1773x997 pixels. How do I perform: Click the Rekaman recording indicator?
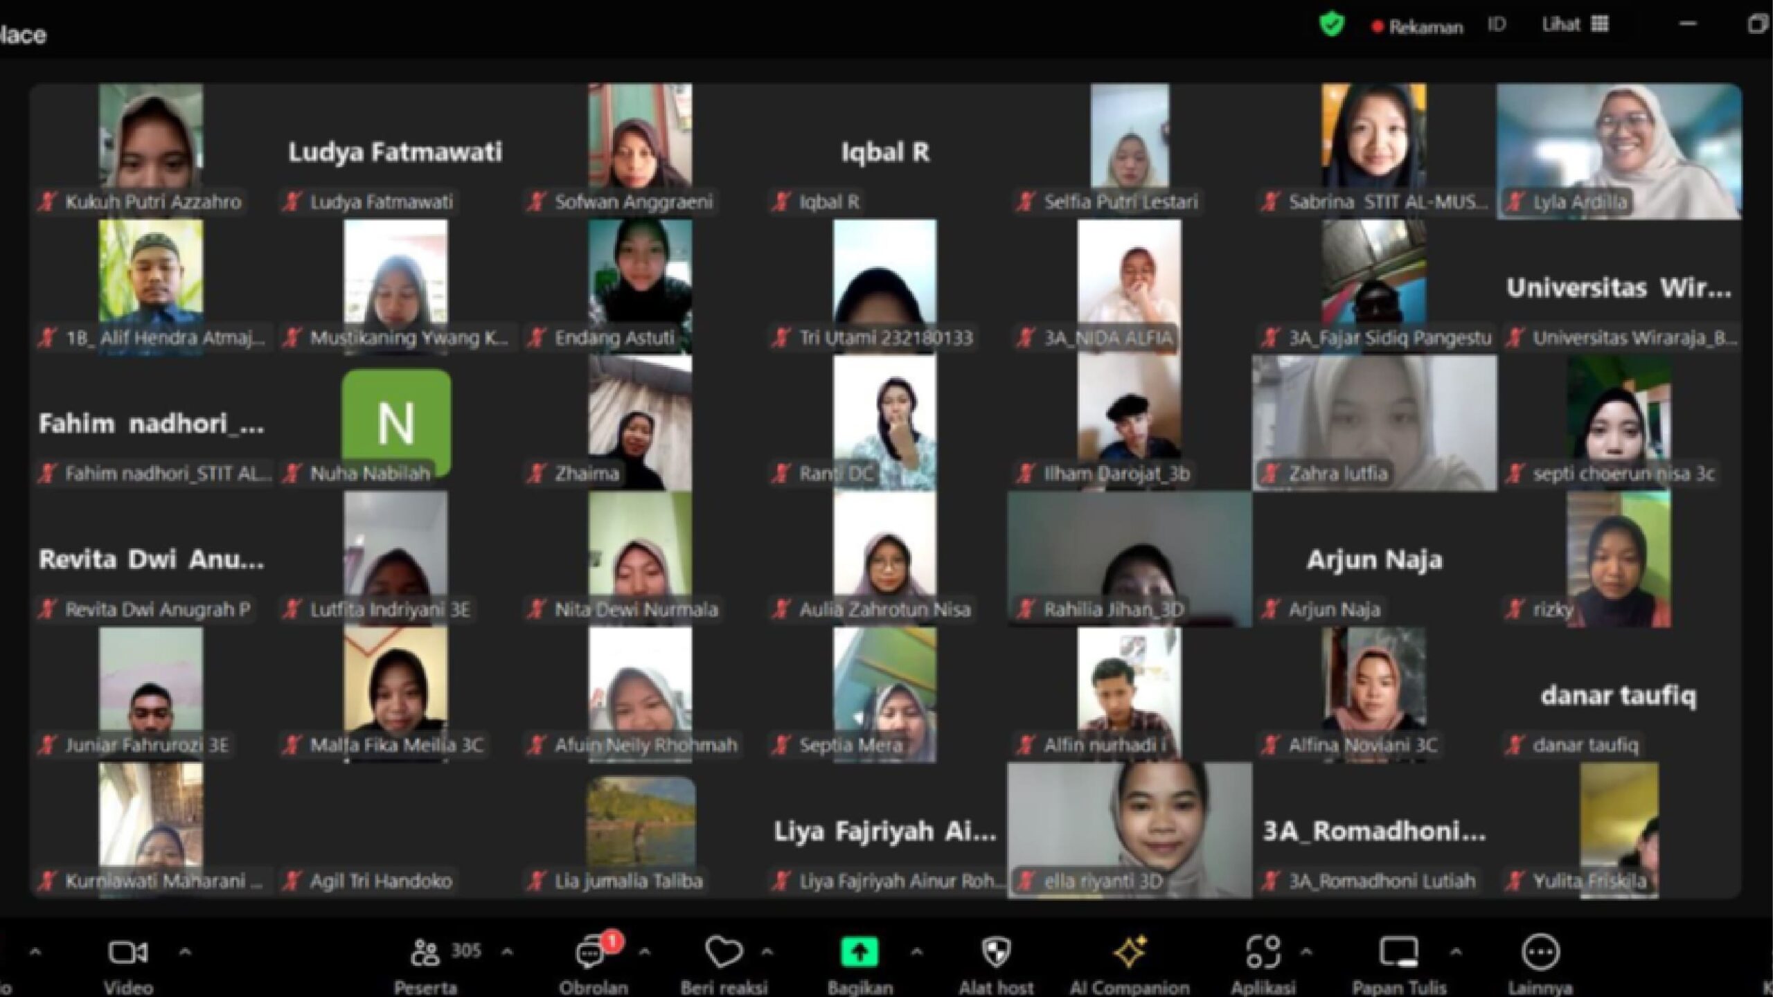tap(1417, 27)
